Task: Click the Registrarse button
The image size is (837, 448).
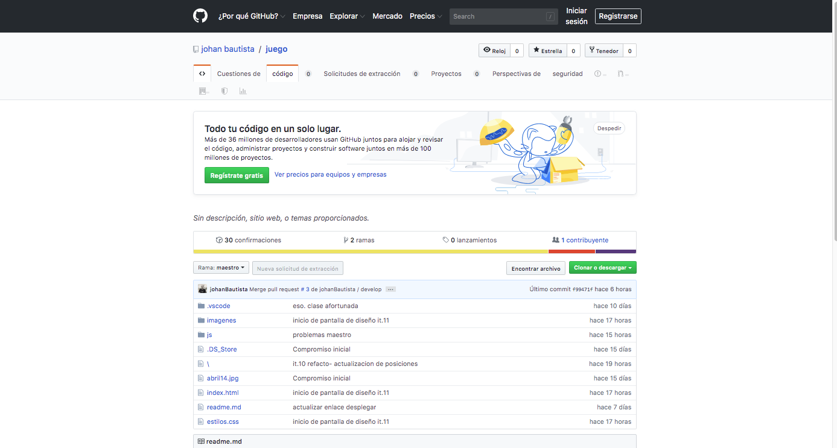Action: (618, 16)
